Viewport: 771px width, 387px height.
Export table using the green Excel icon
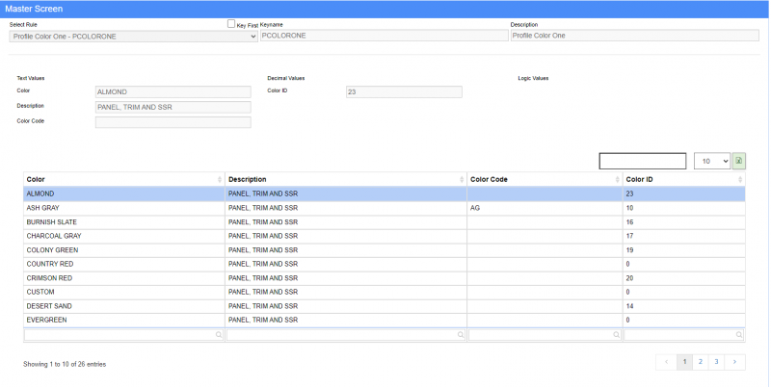point(738,161)
